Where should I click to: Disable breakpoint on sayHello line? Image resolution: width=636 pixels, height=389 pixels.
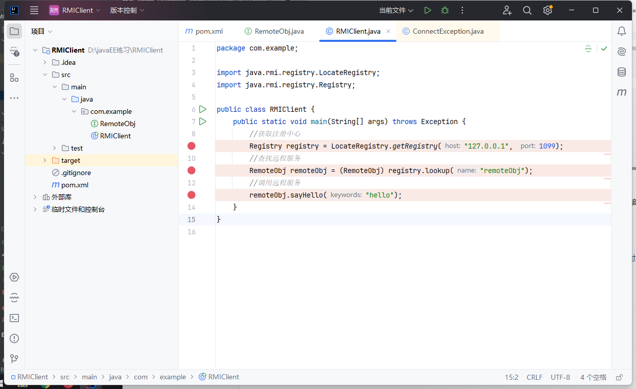192,195
